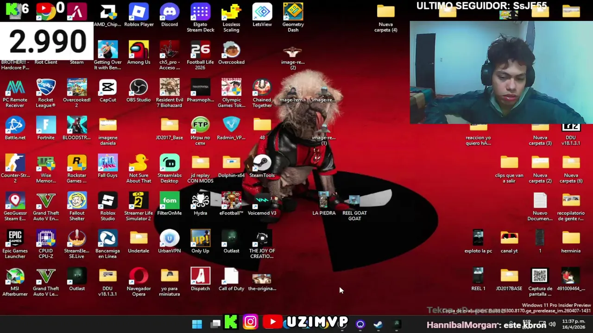Launch Football Life 2026
The width and height of the screenshot is (593, 333).
[200, 55]
